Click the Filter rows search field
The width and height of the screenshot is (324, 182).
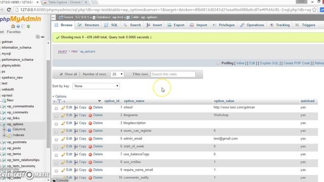[x=173, y=74]
